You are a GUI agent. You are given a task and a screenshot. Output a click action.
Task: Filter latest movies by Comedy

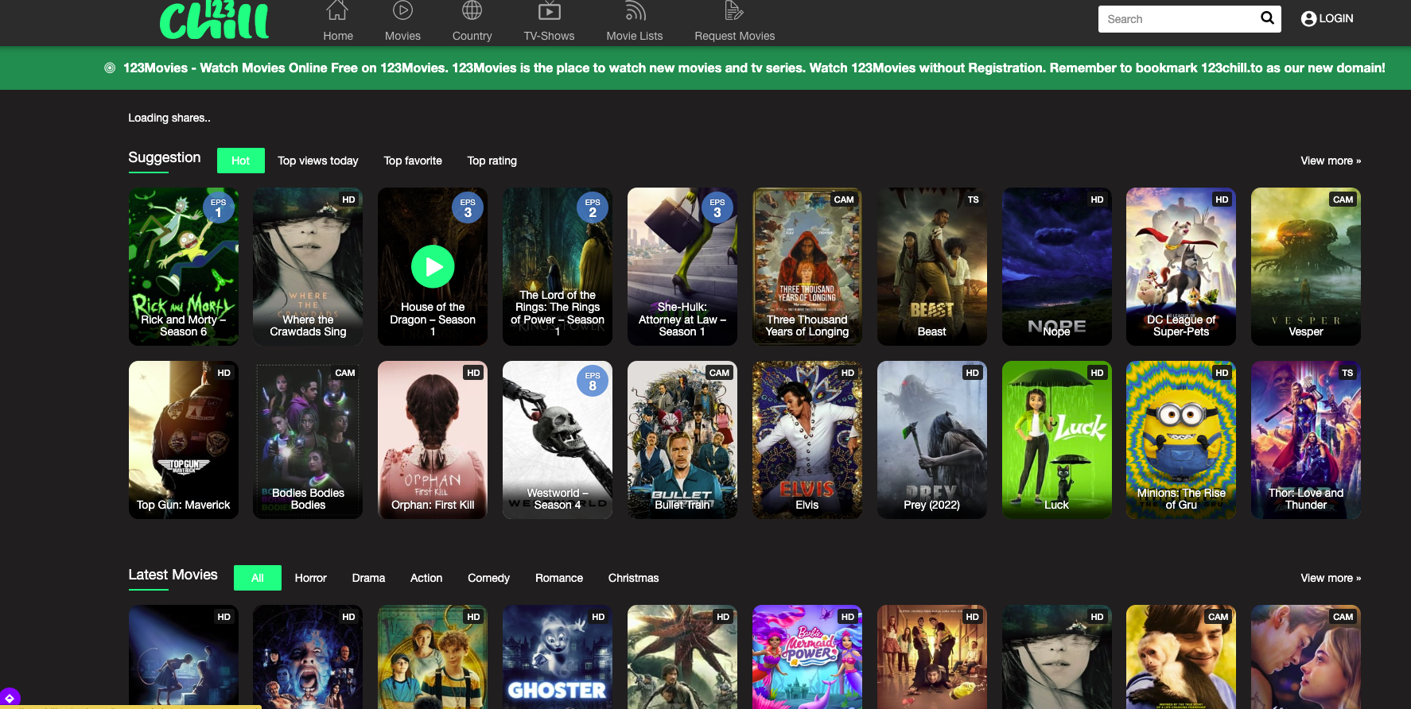pyautogui.click(x=488, y=578)
